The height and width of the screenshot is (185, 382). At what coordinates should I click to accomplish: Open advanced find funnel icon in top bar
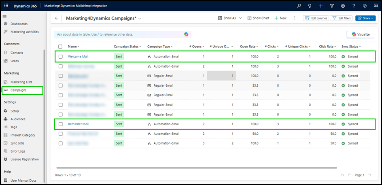[x=331, y=6]
